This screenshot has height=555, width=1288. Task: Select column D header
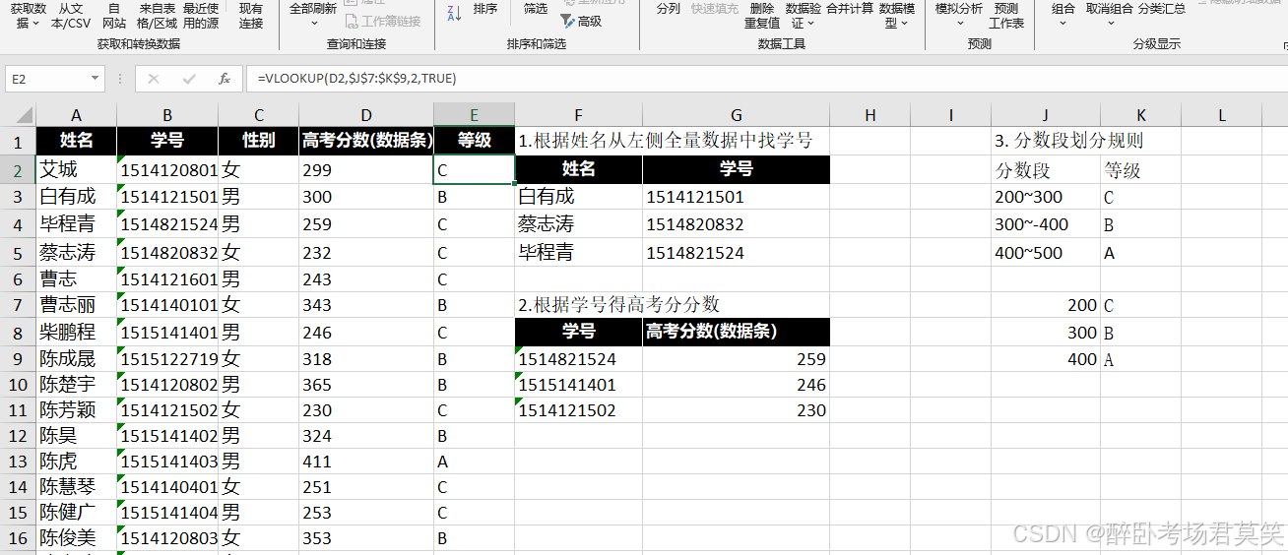[x=366, y=115]
